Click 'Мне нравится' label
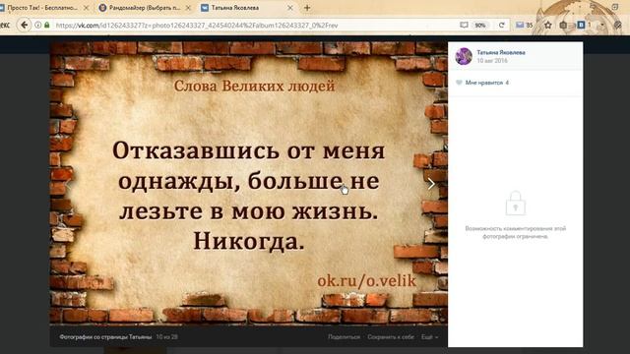The image size is (630, 354). [x=484, y=83]
